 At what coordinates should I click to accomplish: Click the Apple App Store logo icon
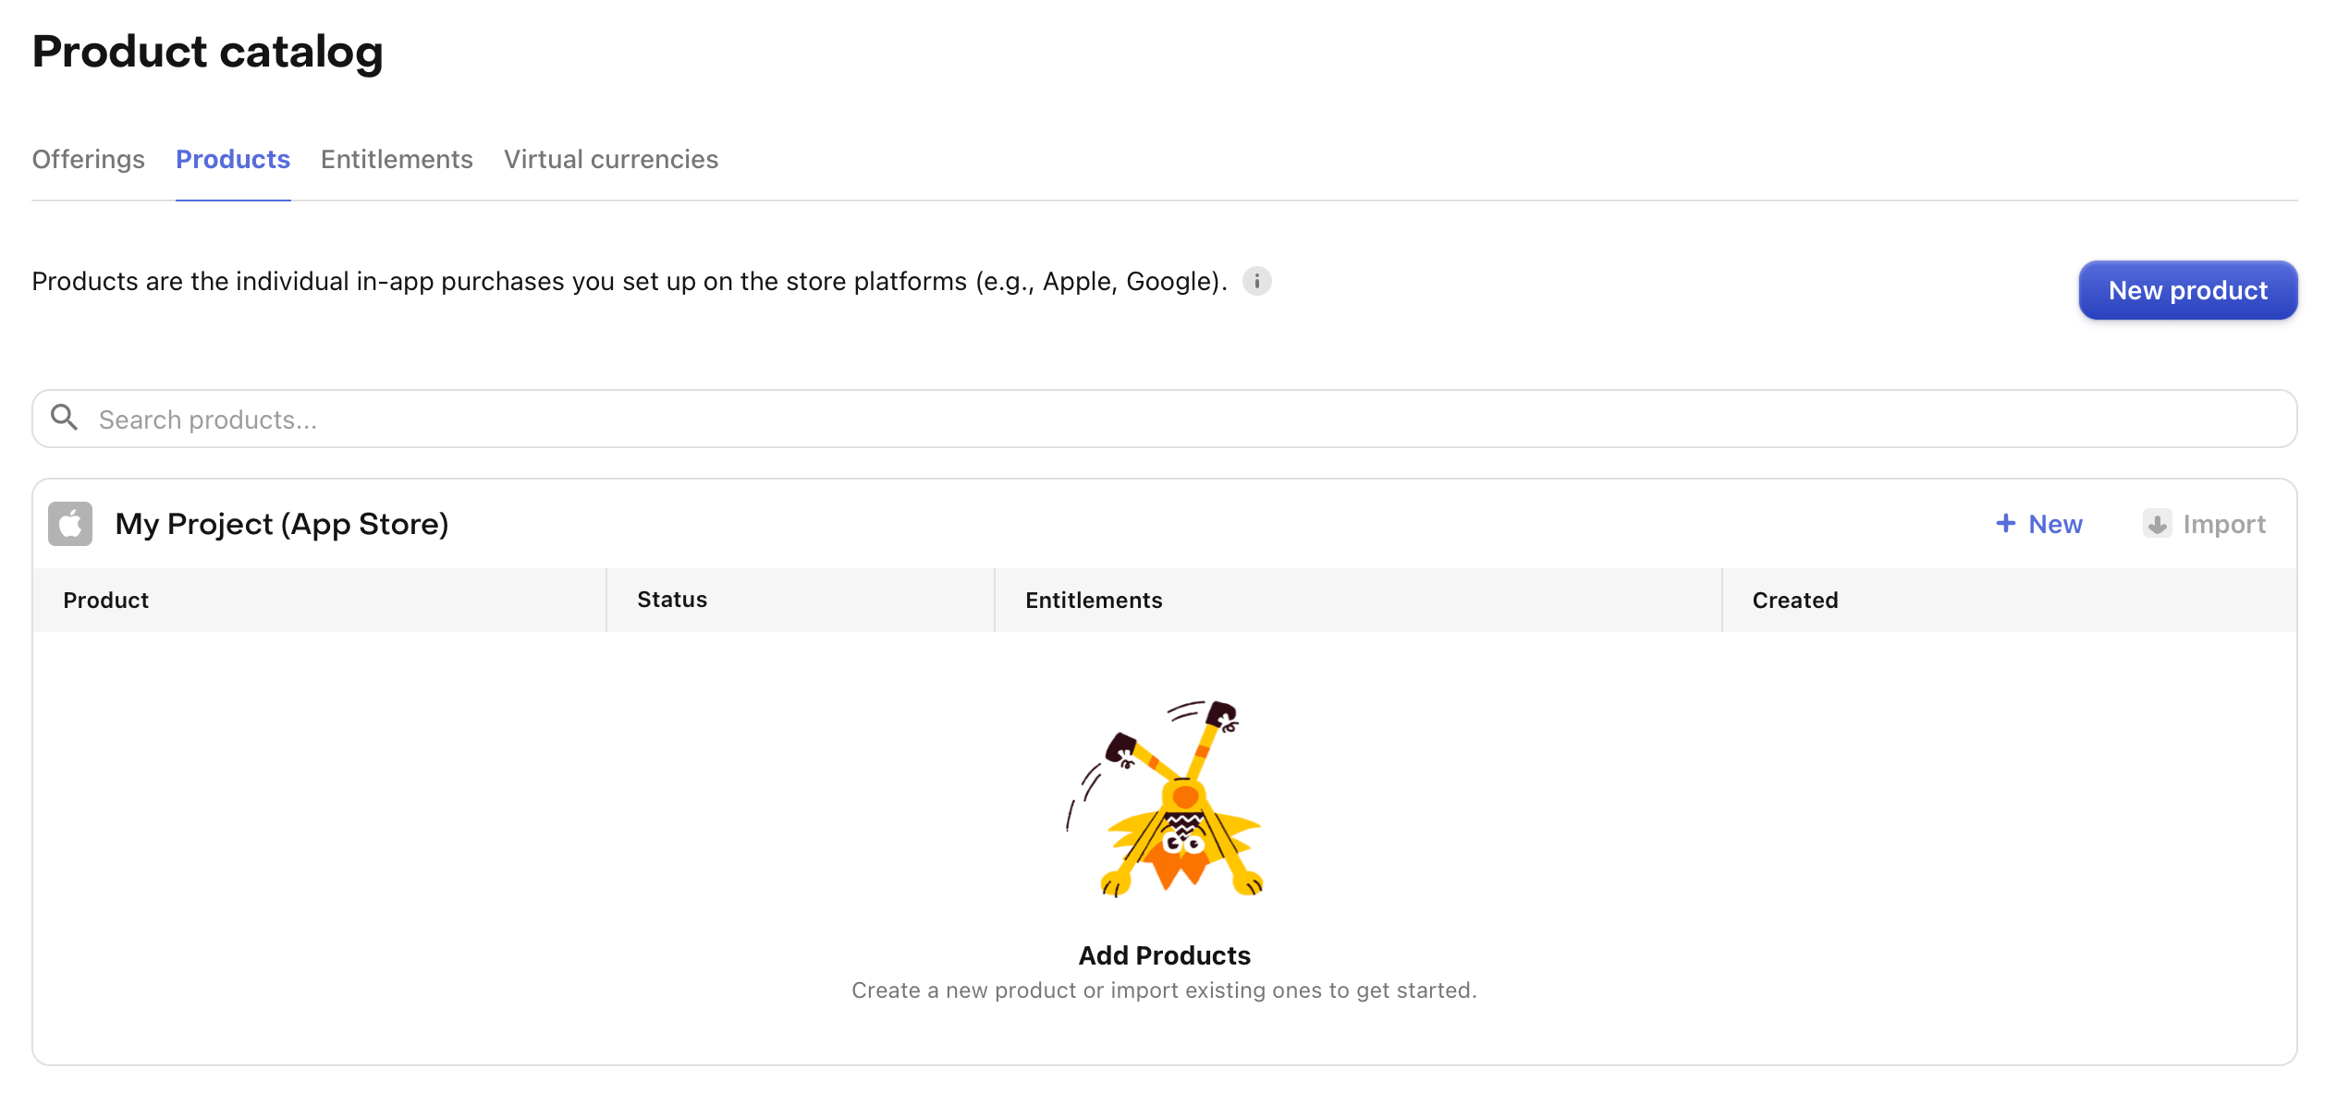[x=70, y=524]
